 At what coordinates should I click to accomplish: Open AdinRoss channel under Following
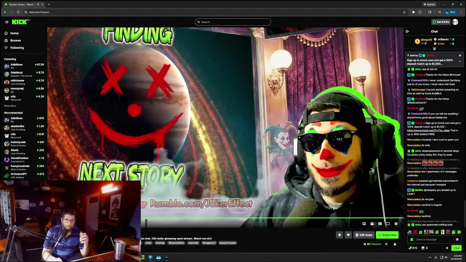tap(24, 65)
